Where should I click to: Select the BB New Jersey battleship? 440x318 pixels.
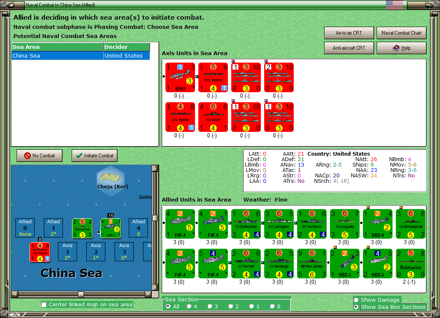click(312, 263)
